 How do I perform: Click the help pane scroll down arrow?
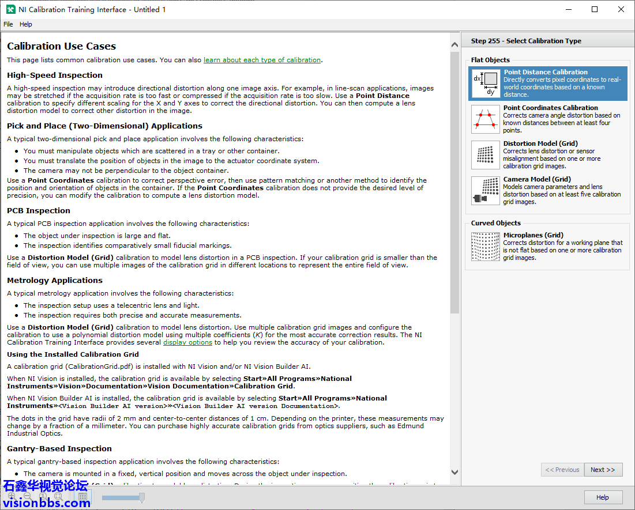[x=454, y=472]
